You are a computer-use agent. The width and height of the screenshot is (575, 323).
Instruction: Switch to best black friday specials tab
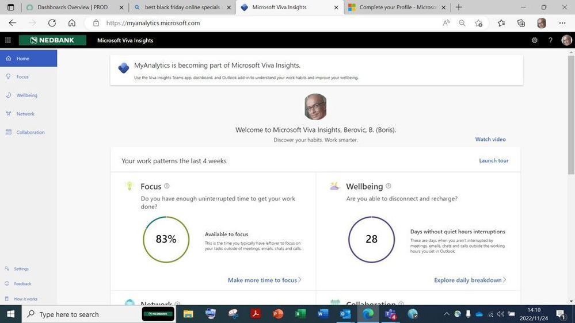(x=182, y=7)
